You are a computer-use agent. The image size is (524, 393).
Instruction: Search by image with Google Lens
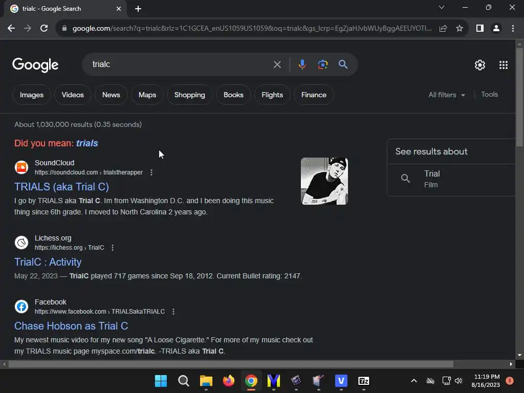click(322, 64)
